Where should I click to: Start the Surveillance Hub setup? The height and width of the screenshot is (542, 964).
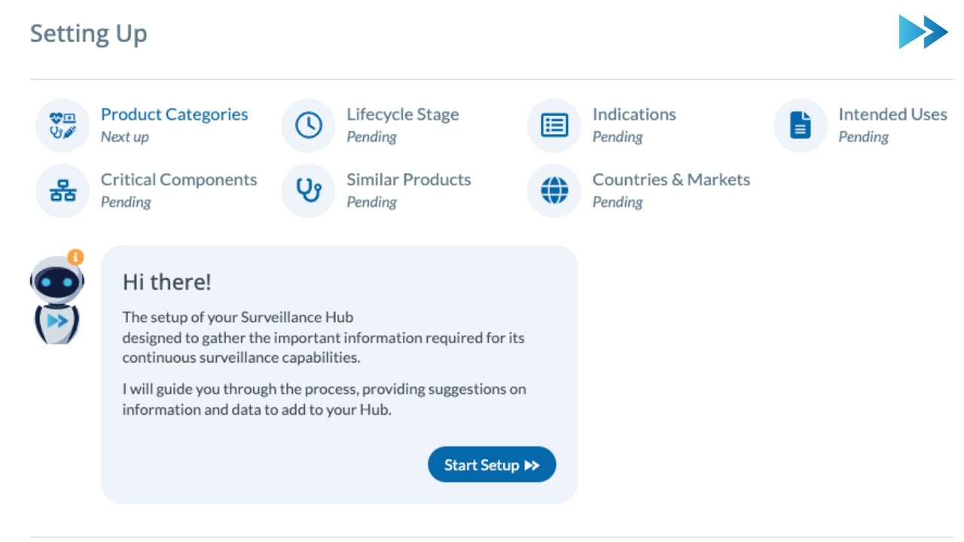click(492, 465)
